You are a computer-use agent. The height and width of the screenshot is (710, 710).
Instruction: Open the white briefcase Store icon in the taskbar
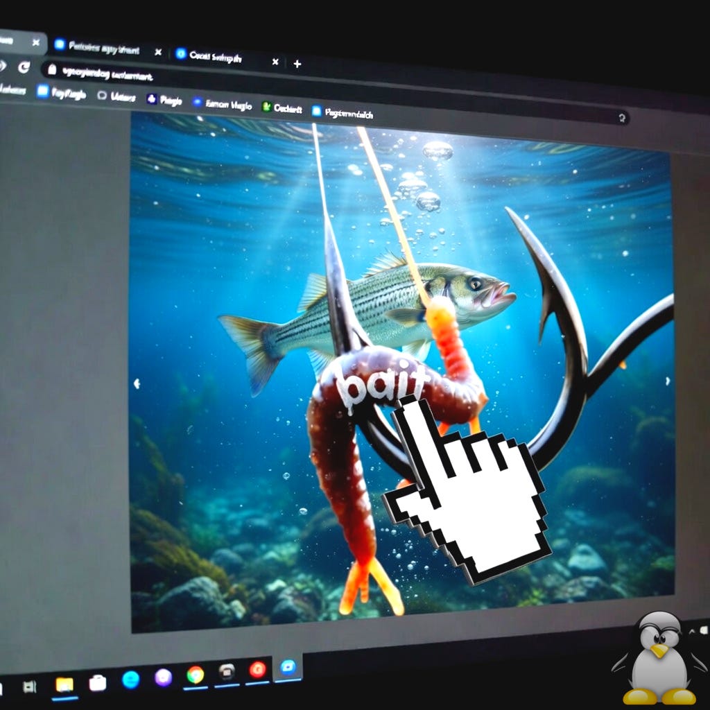[x=97, y=683]
